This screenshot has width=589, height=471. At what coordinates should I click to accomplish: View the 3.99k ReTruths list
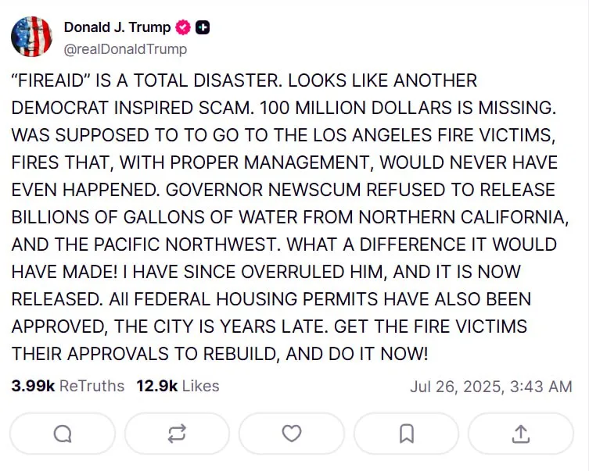(68, 386)
